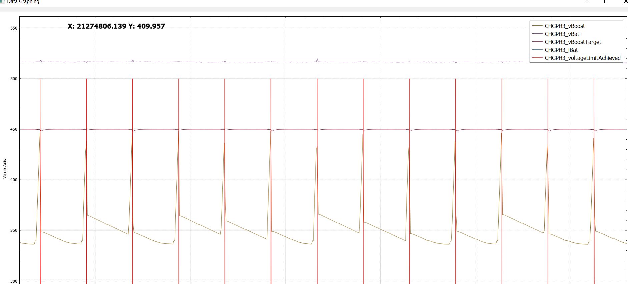Click the 500 tick label on the axis

coord(14,79)
